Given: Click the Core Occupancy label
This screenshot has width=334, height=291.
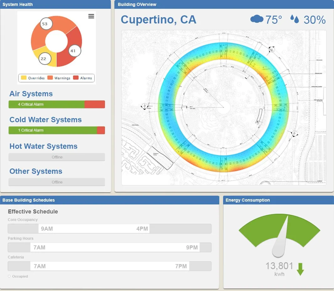Looking at the screenshot, I should (23, 220).
